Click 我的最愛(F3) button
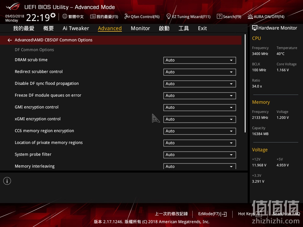Image resolution: width=303 pixels, height=227 pixels. pos(104,17)
